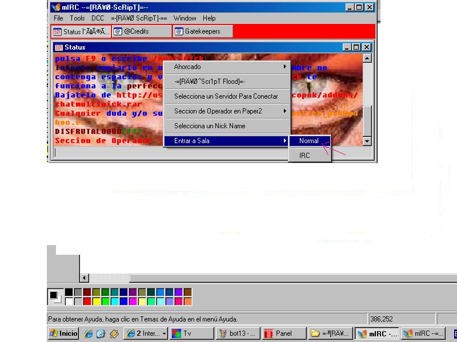
Task: Click the mIRC title bar logo icon
Action: tap(55, 7)
